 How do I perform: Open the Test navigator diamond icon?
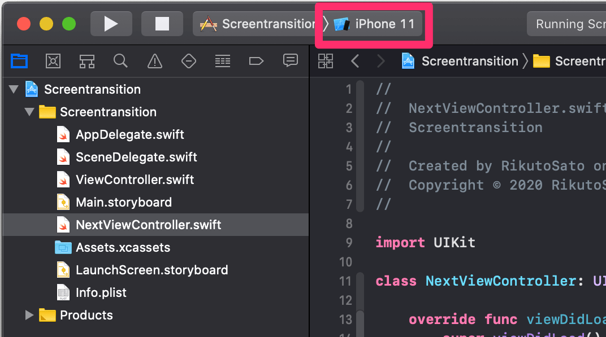point(188,61)
